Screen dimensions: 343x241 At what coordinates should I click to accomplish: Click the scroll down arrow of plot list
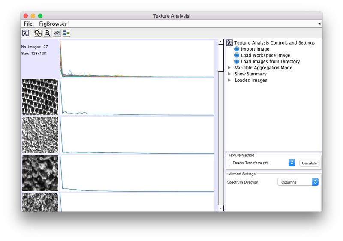point(221,208)
